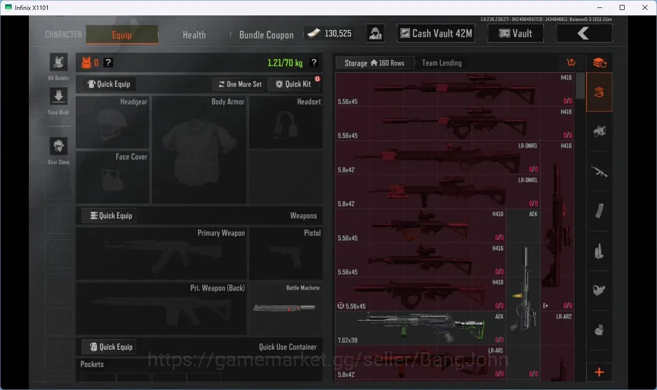Select the Headgear slot
The image size is (657, 390).
coord(113,122)
